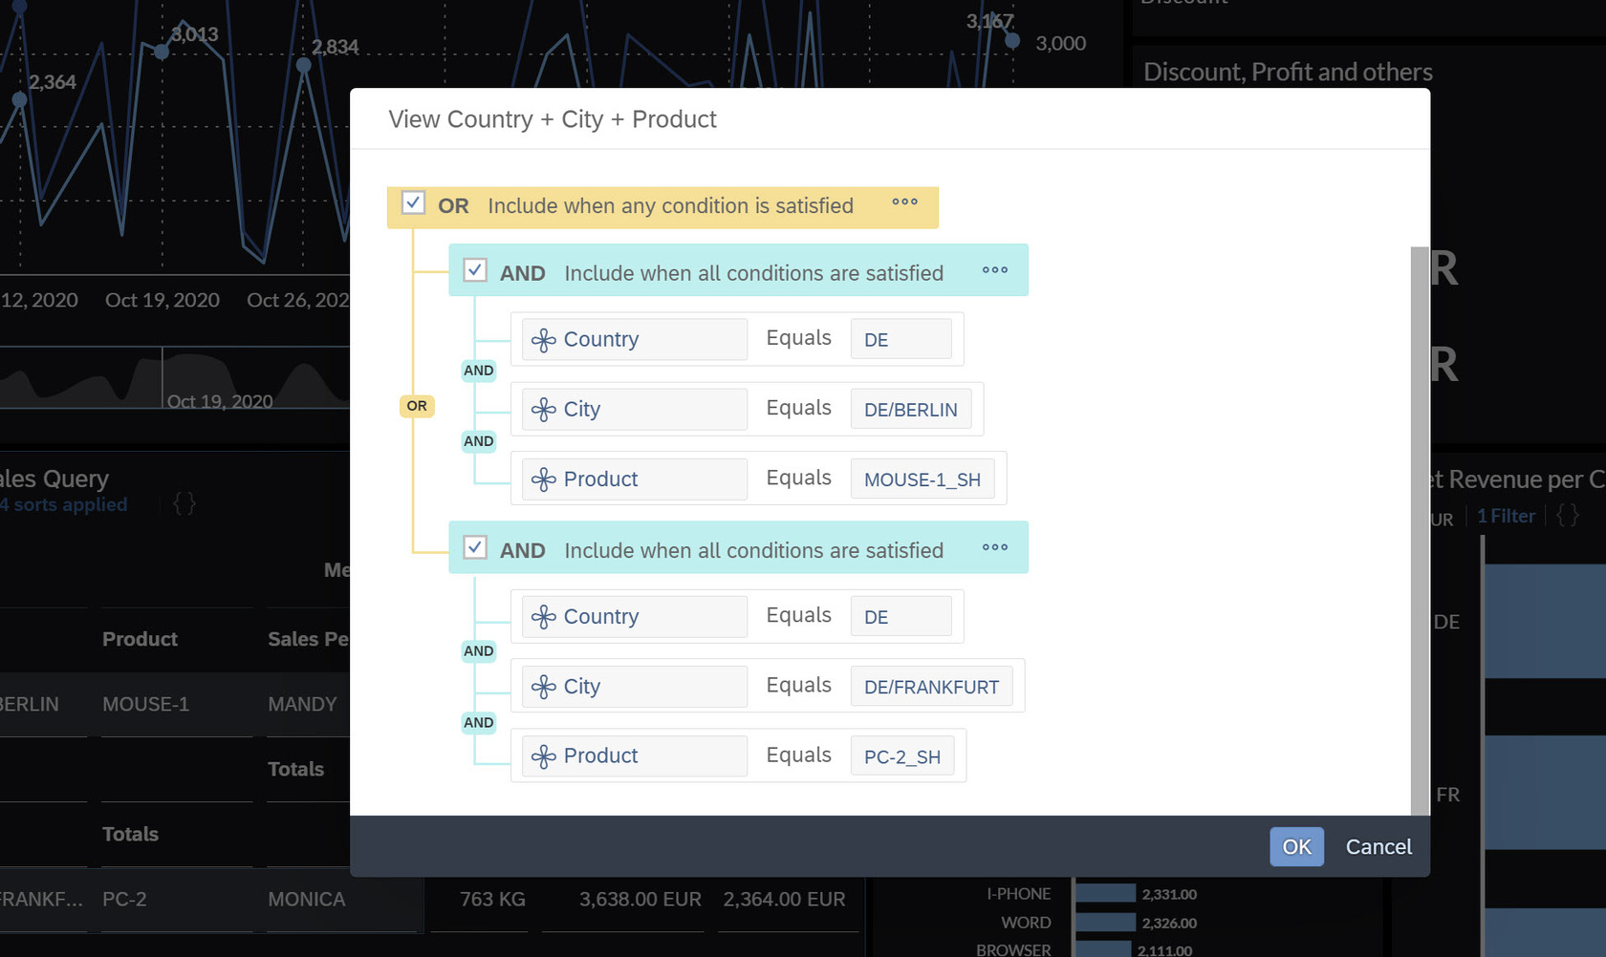Click the 3,638.00 EUR cell
The height and width of the screenshot is (957, 1606).
(x=640, y=899)
